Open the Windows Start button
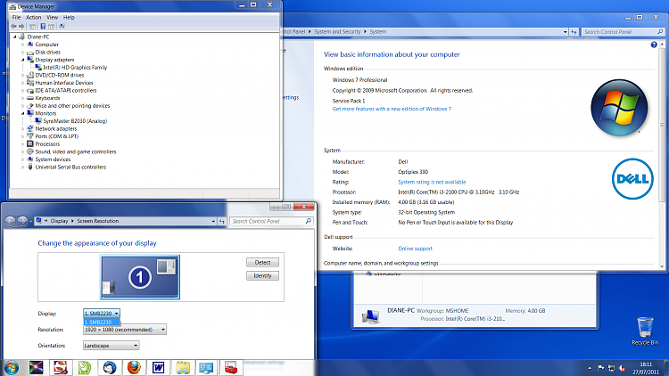The width and height of the screenshot is (669, 376). (11, 367)
